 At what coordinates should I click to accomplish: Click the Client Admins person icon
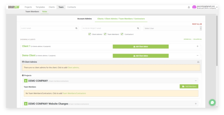(x=23, y=62)
